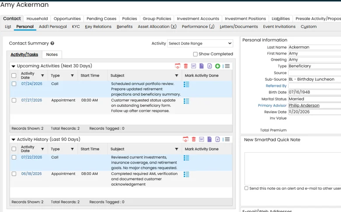Open 07/24/2026 activity date link
This screenshot has height=212, width=341.
(x=32, y=84)
